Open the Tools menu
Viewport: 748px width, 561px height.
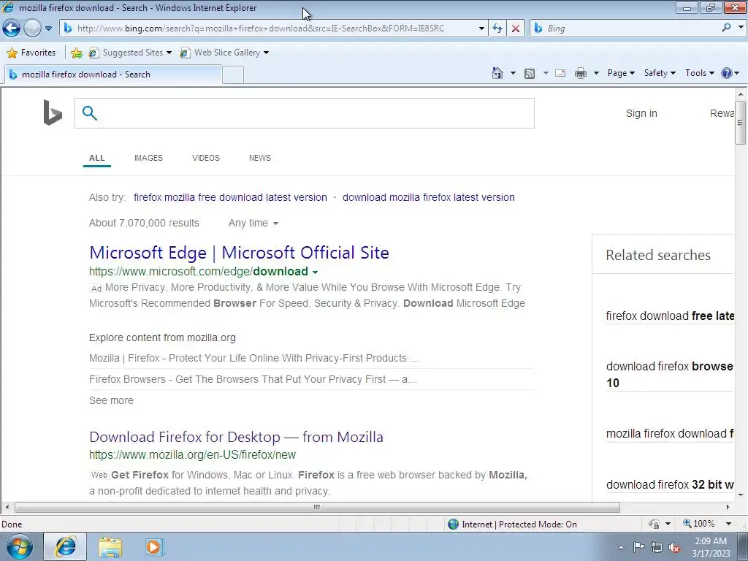click(699, 73)
